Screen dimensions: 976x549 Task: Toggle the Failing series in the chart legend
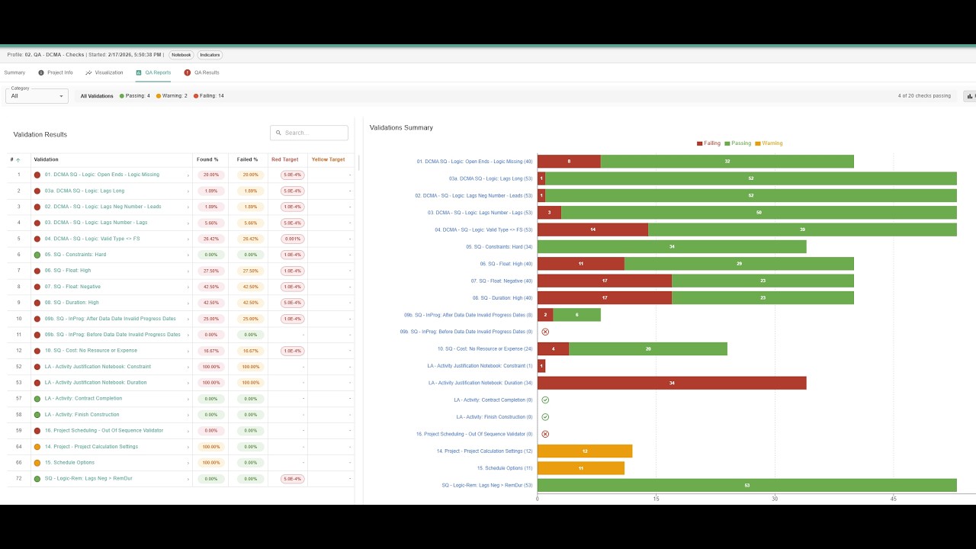708,143
